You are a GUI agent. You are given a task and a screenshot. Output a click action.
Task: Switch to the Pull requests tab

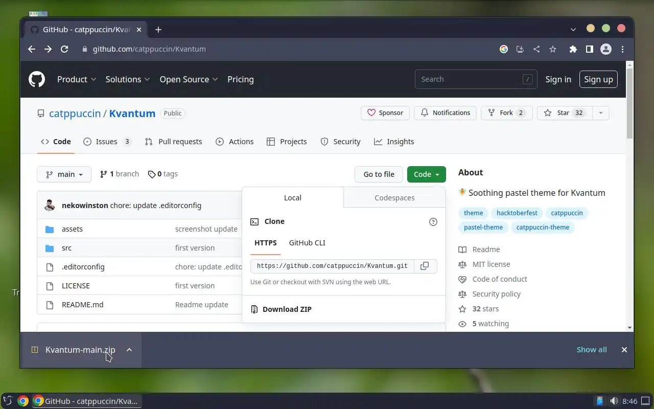pos(173,142)
